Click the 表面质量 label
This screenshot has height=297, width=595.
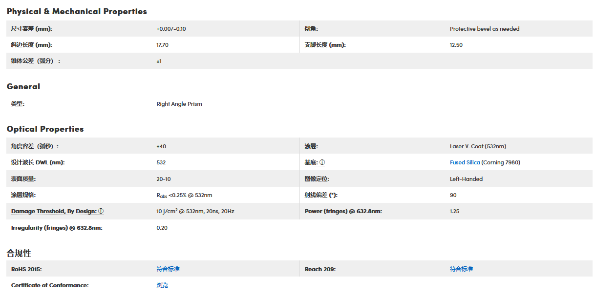coord(24,179)
